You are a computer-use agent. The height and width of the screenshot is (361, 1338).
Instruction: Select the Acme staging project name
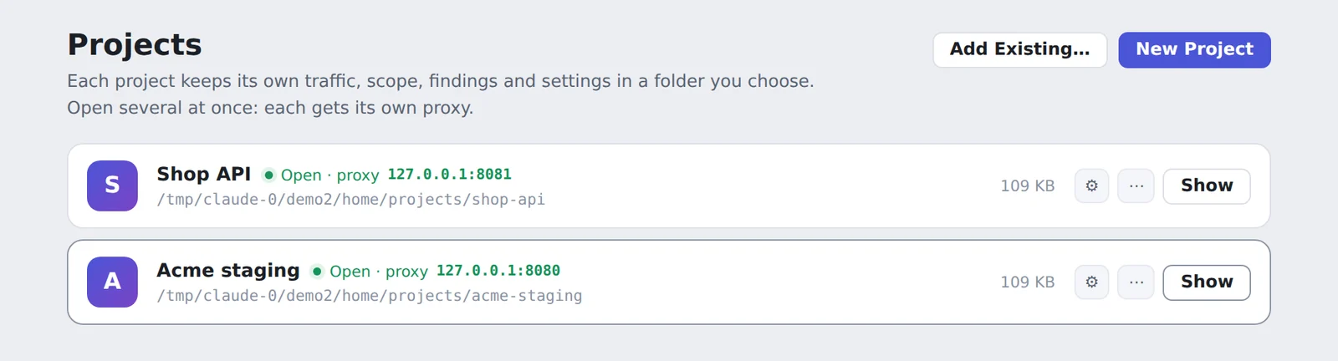click(228, 270)
